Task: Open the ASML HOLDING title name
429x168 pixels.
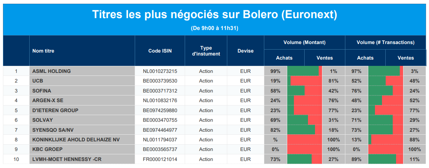Action: pyautogui.click(x=51, y=71)
